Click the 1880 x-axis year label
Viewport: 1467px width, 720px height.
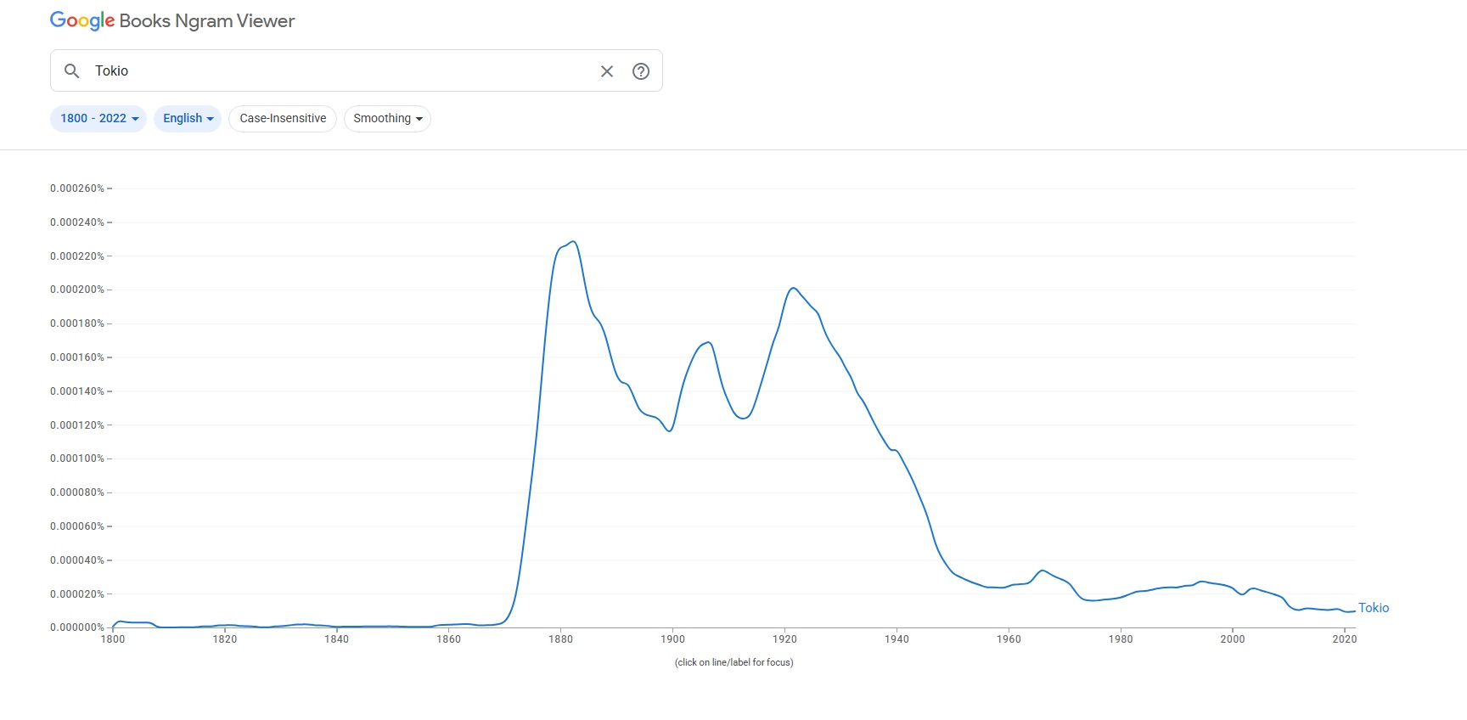pos(561,639)
